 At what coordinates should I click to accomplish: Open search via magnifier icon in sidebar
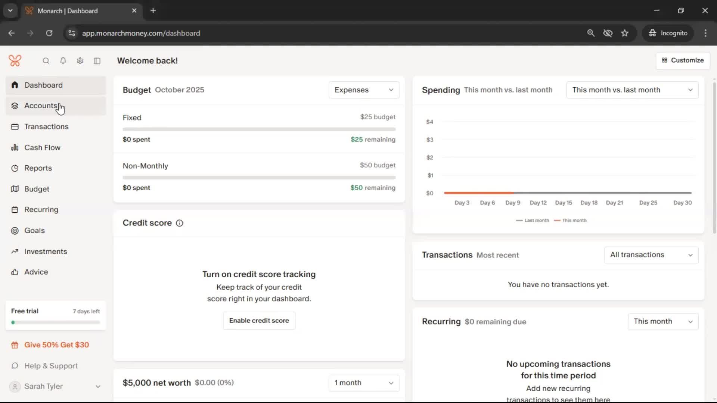(46, 61)
